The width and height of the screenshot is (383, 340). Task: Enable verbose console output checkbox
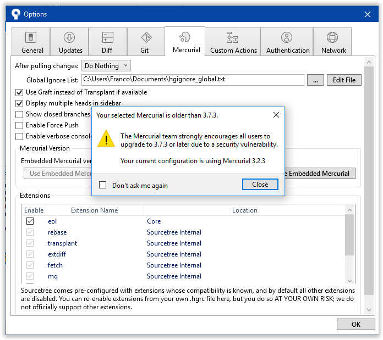pyautogui.click(x=19, y=136)
